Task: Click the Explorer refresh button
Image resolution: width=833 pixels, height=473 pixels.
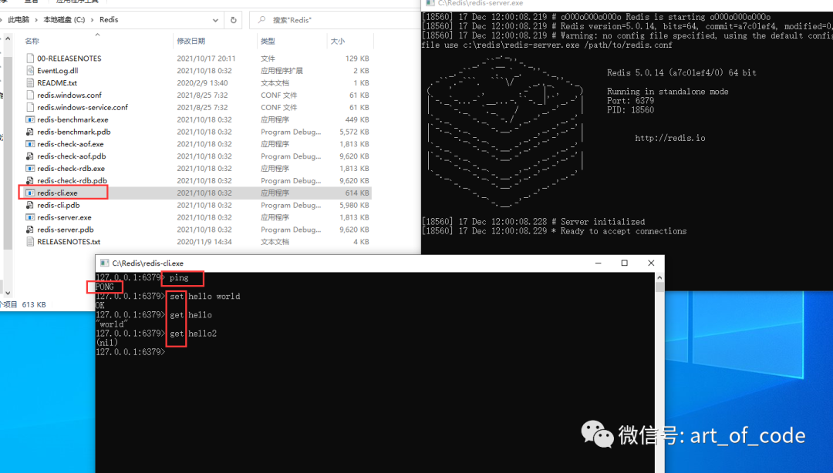Action: click(x=233, y=20)
